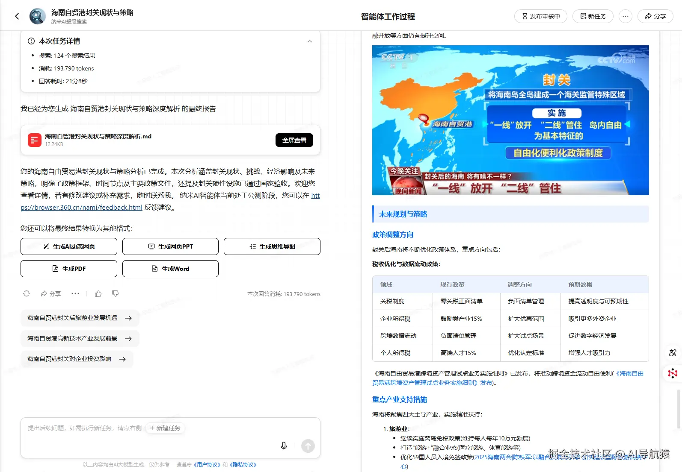Click the CCTV 封关 news image
Image resolution: width=682 pixels, height=472 pixels.
(x=510, y=120)
